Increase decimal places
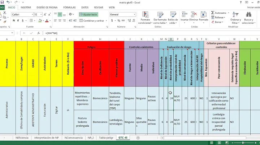This screenshot has height=145, width=260. coord(129,20)
